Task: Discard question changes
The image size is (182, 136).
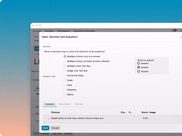Action: [55, 128]
